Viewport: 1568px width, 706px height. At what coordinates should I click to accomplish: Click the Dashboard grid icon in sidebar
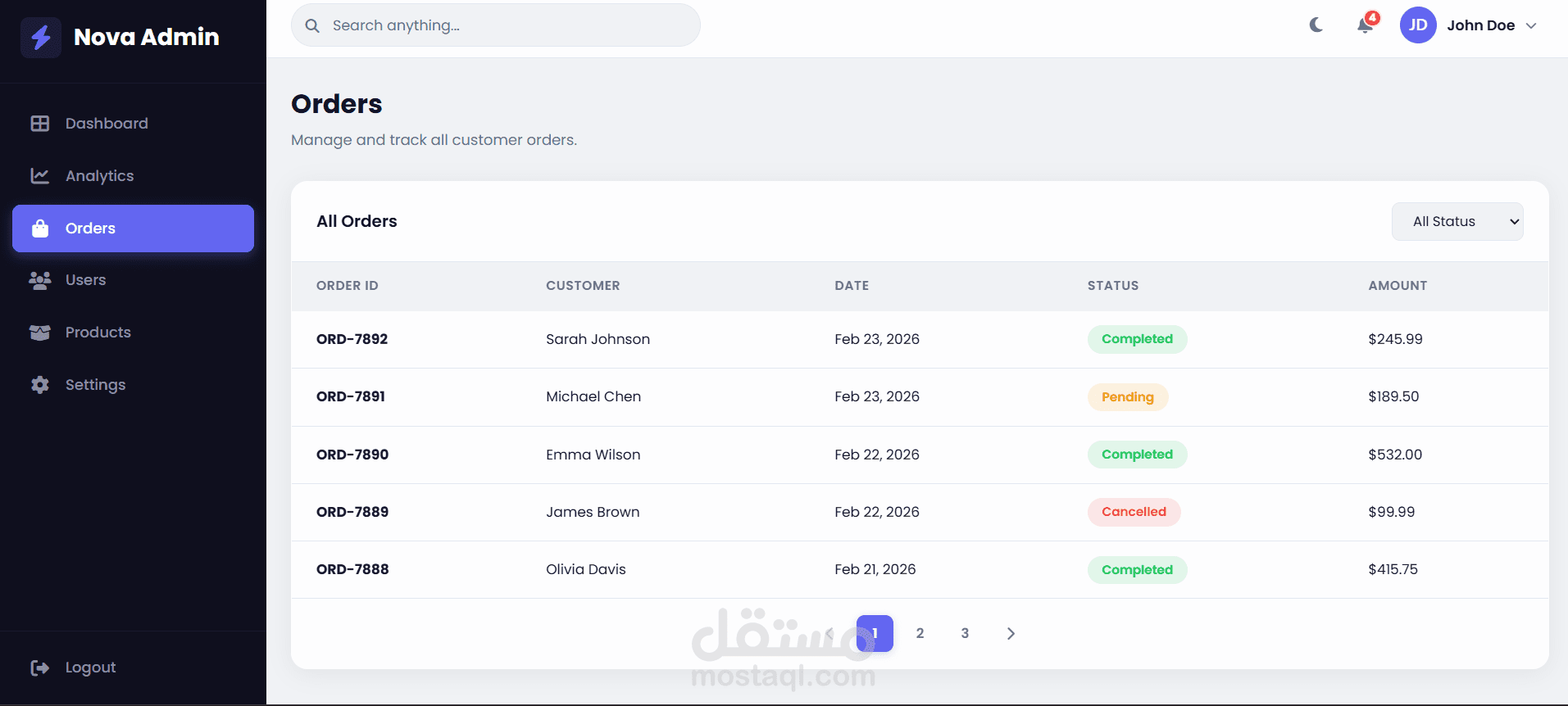pyautogui.click(x=40, y=124)
